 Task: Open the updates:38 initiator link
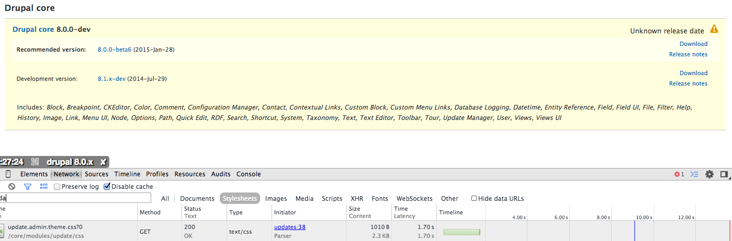pos(290,227)
